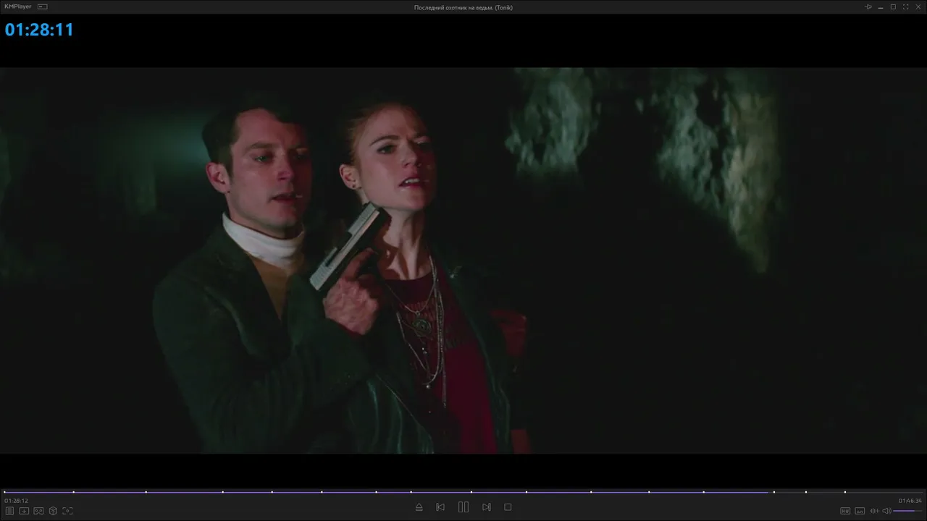Click the video title in the title bar
927x521 pixels.
tap(463, 7)
